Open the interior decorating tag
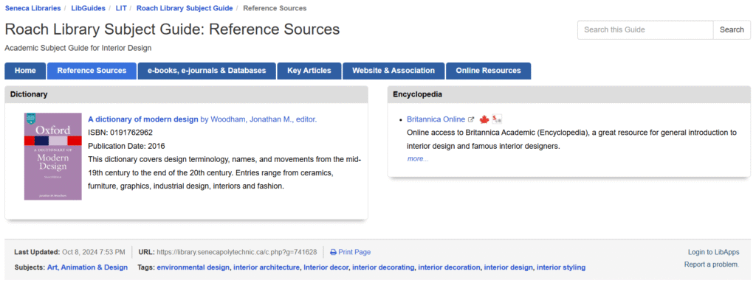 tap(383, 267)
